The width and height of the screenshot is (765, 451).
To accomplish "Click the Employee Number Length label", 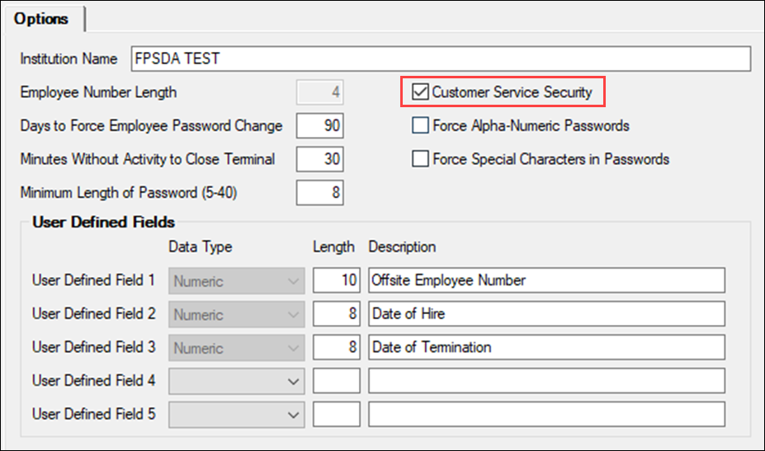I will pos(98,92).
